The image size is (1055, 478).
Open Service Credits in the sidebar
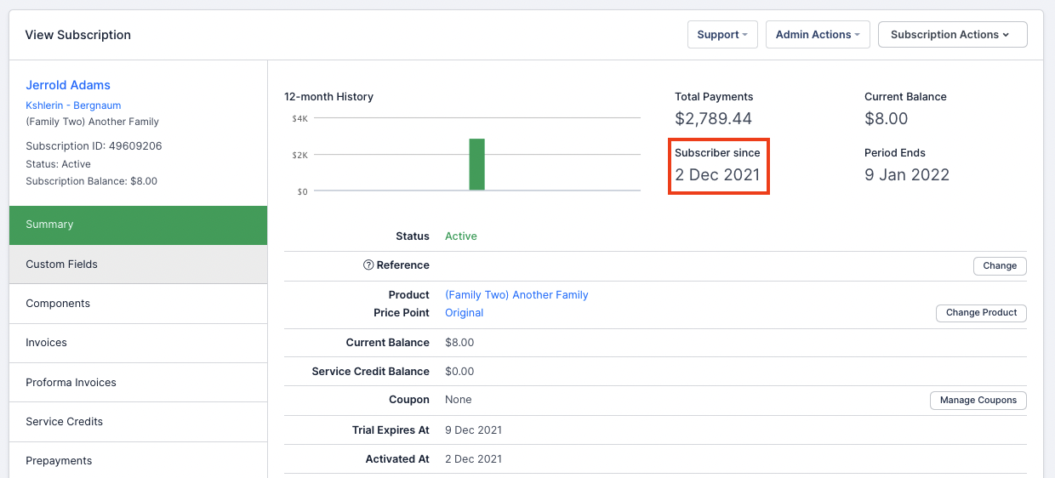coord(138,422)
